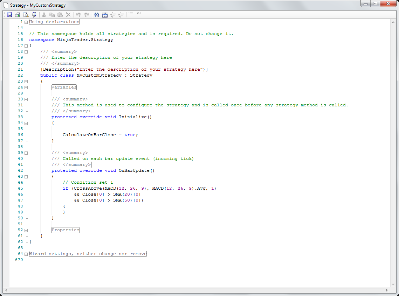Comment the selected lines using the toolbar icon
Screen dimensions: 399x296
click(131, 15)
